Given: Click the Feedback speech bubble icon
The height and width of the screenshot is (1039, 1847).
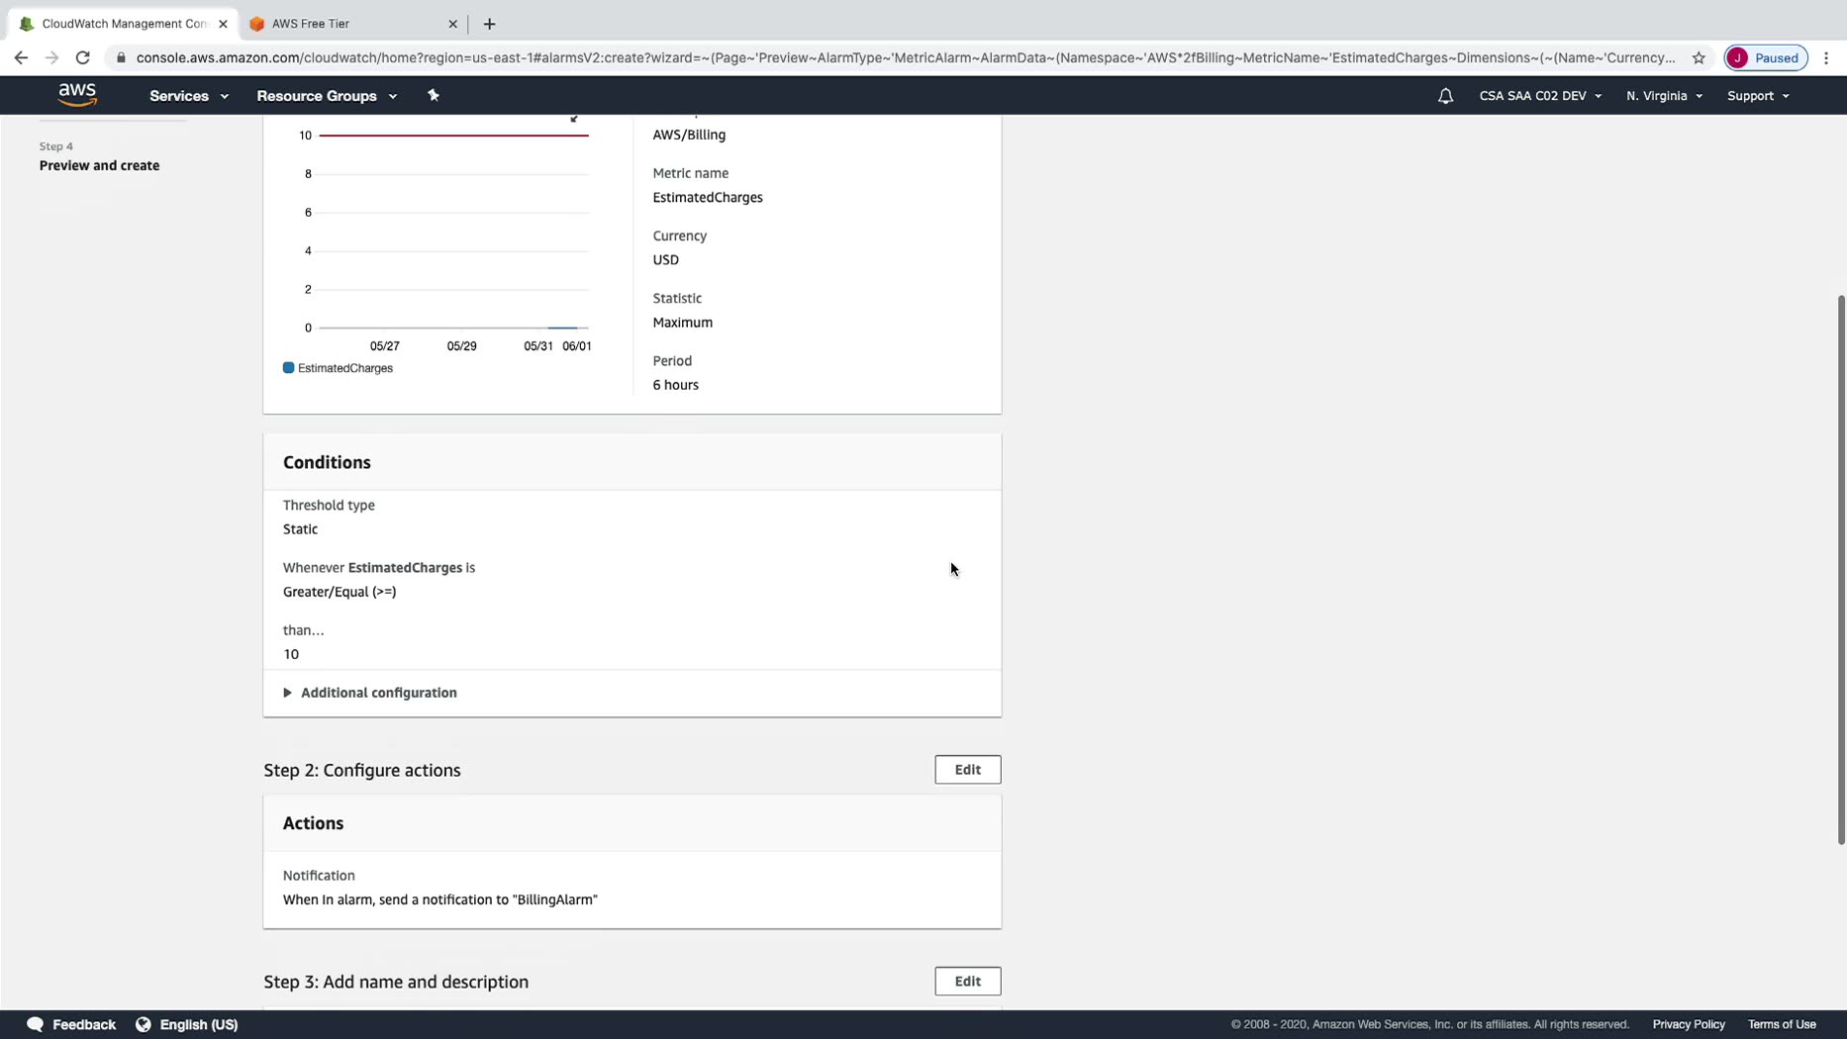Looking at the screenshot, I should [x=35, y=1024].
